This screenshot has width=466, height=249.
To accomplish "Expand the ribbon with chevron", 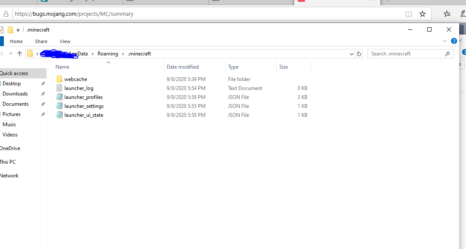I will point(445,41).
